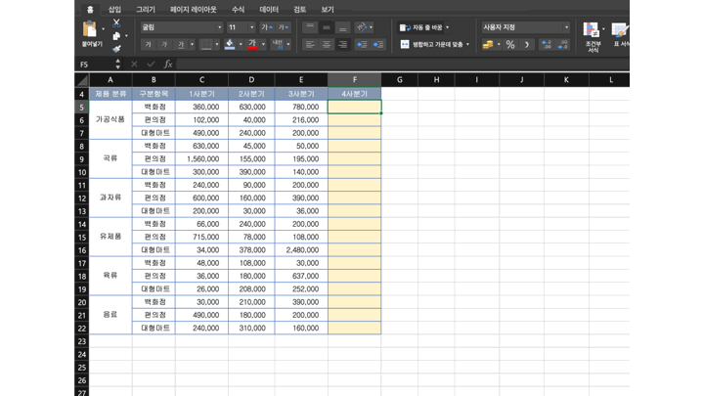Click the phonetic guide (내천) button
704x396 pixels.
coord(278,44)
